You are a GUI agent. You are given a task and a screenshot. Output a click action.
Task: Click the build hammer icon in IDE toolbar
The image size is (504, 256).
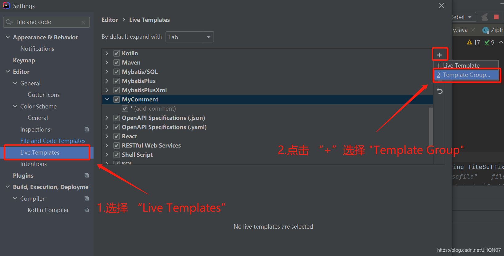pyautogui.click(x=485, y=17)
